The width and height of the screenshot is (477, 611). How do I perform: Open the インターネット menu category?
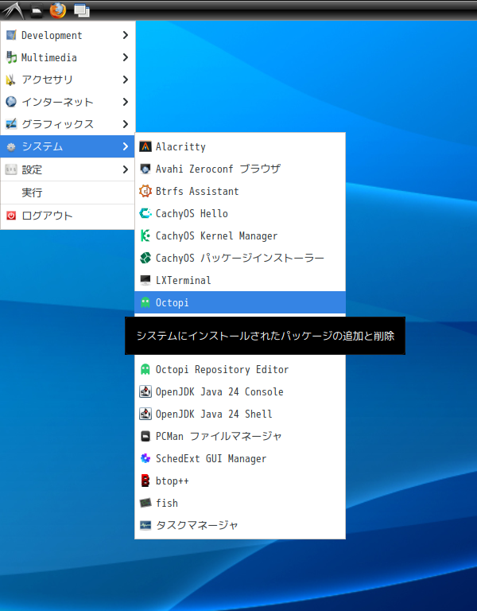68,102
